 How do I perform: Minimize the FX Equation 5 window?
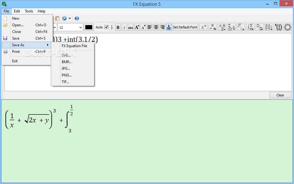coord(267,4)
